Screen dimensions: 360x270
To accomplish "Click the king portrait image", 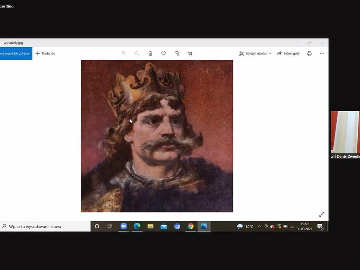I will coord(157,136).
